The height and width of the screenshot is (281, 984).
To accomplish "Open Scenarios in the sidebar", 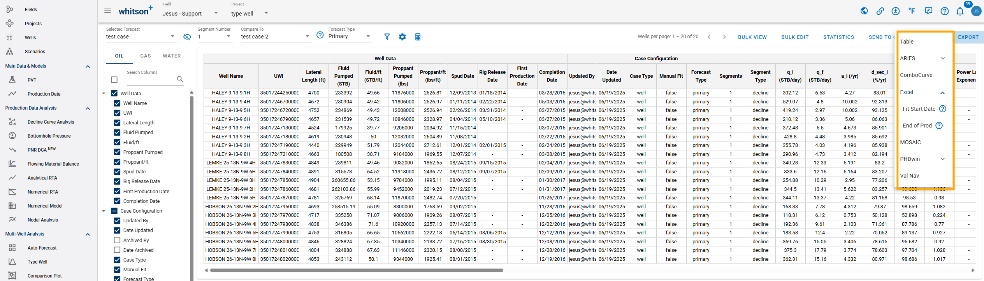I will pyautogui.click(x=35, y=51).
